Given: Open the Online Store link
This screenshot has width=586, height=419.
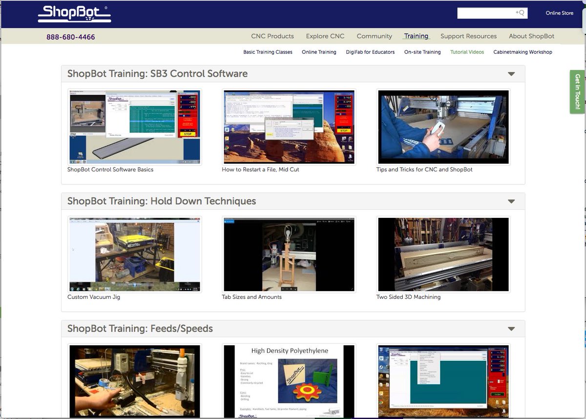Looking at the screenshot, I should 559,13.
